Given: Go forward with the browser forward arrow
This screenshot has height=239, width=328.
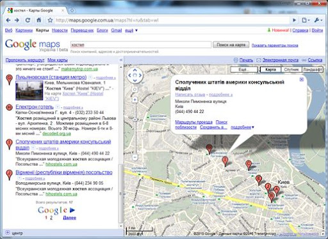Looking at the screenshot, I should 17,20.
